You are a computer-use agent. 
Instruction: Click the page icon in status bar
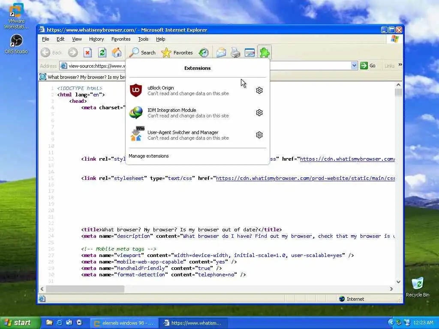click(42, 299)
